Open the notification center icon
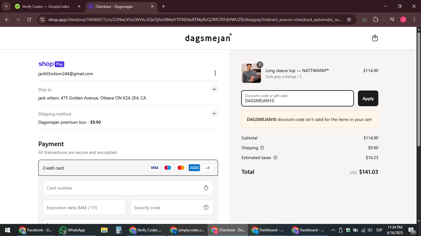The height and width of the screenshot is (236, 421). pos(412,230)
